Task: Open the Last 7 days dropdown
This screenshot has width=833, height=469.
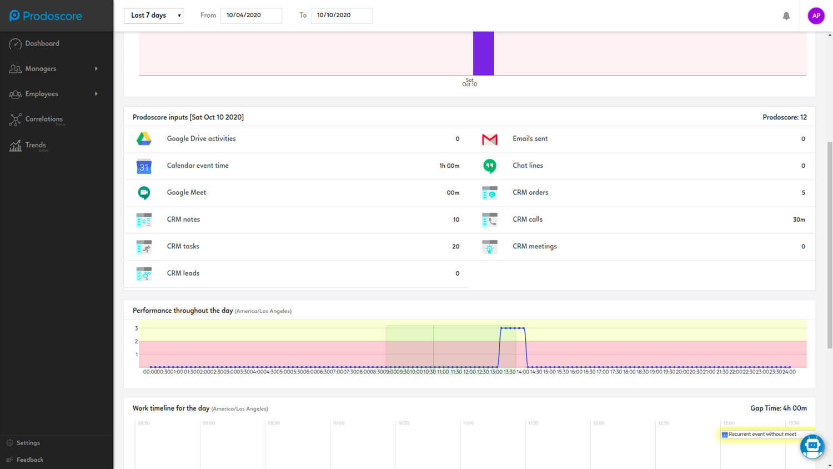Action: pos(153,16)
